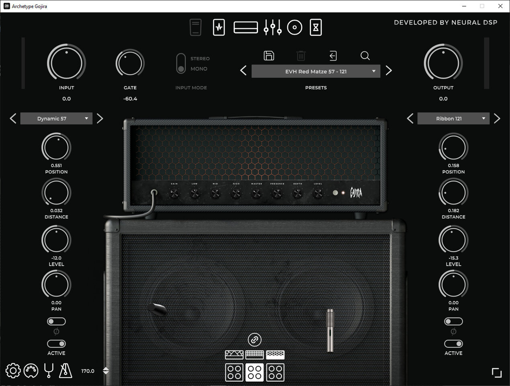Click the gate value -60.4
The height and width of the screenshot is (386, 510).
click(x=130, y=99)
